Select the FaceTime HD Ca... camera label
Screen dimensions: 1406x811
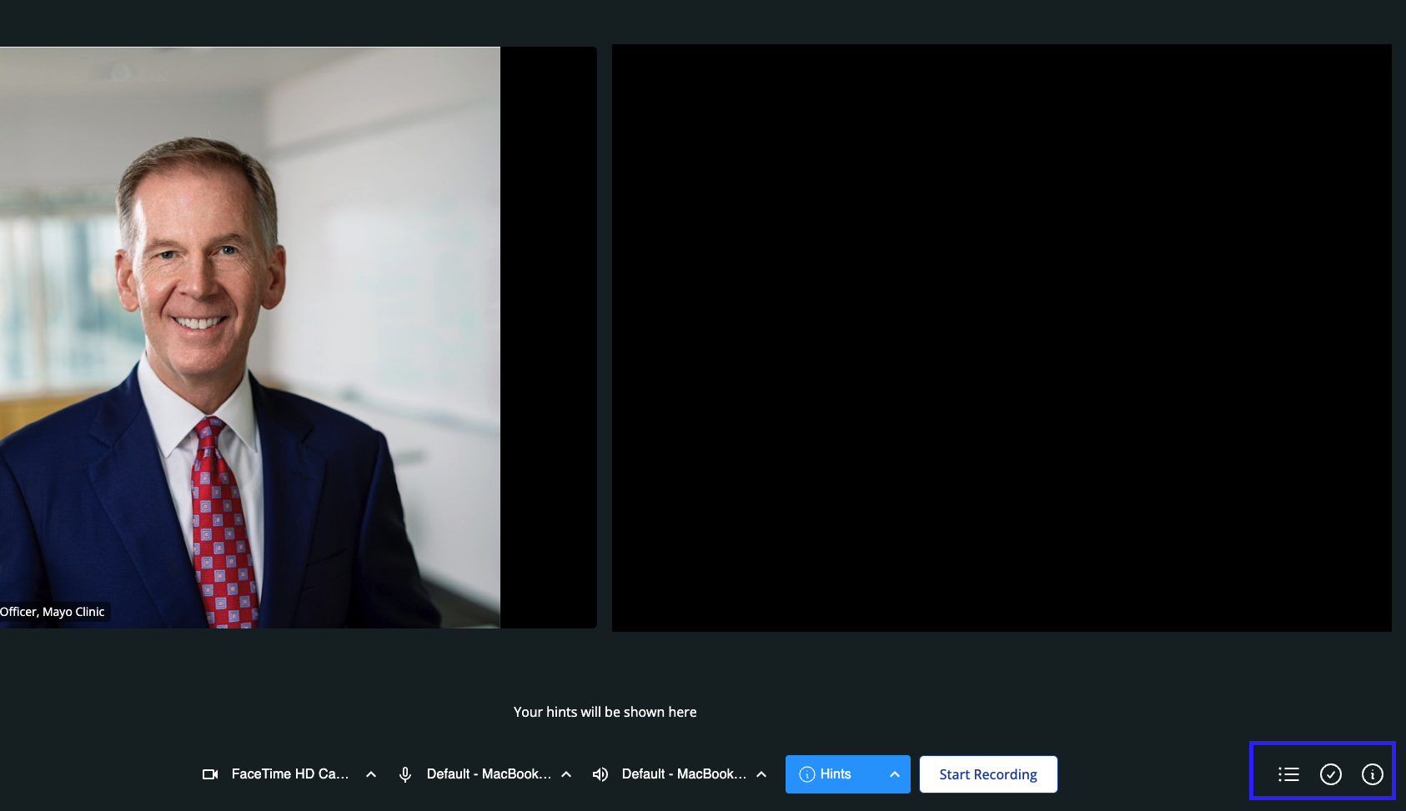pyautogui.click(x=289, y=774)
